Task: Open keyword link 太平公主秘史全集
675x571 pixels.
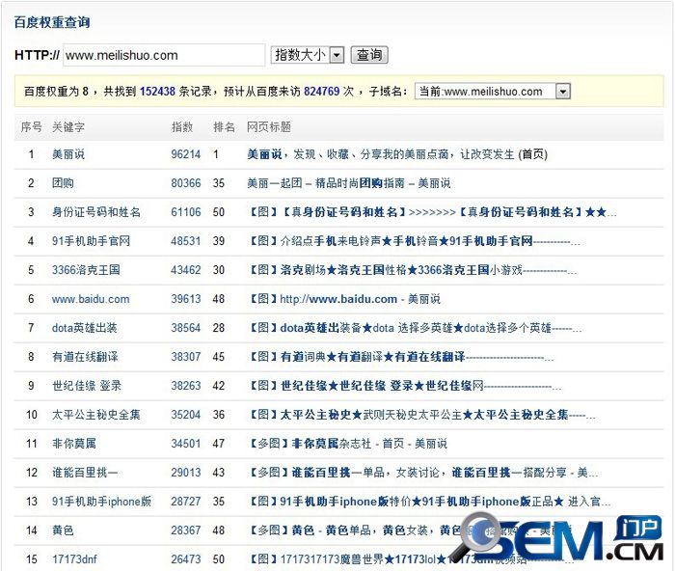Action: point(96,414)
